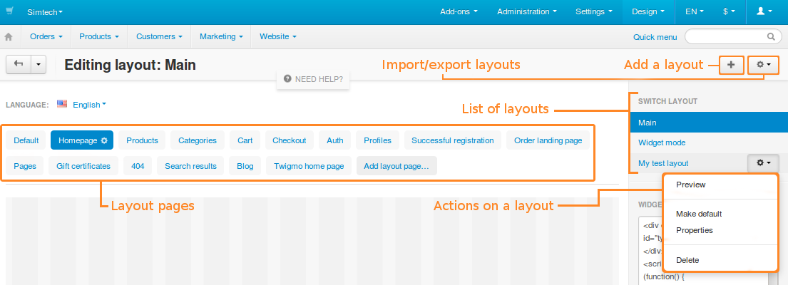Click the search magnifier icon
The image size is (788, 285).
coord(771,36)
